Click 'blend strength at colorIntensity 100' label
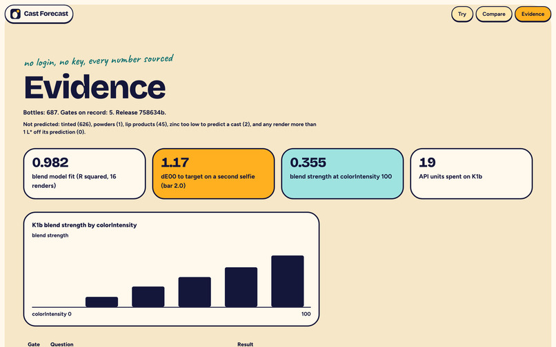This screenshot has height=347, width=556. click(341, 177)
